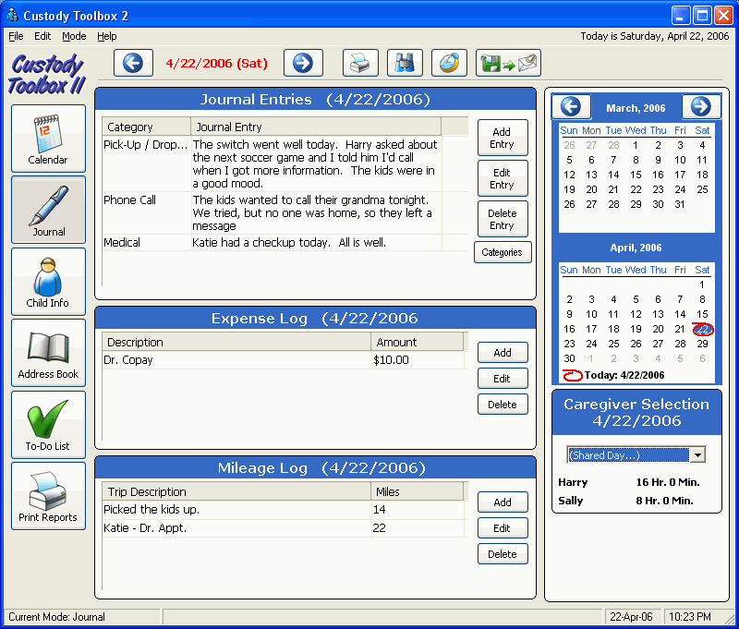Open Print Reports in sidebar

pos(48,496)
